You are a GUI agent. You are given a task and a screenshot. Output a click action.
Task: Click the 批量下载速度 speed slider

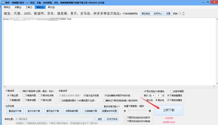point(137,110)
